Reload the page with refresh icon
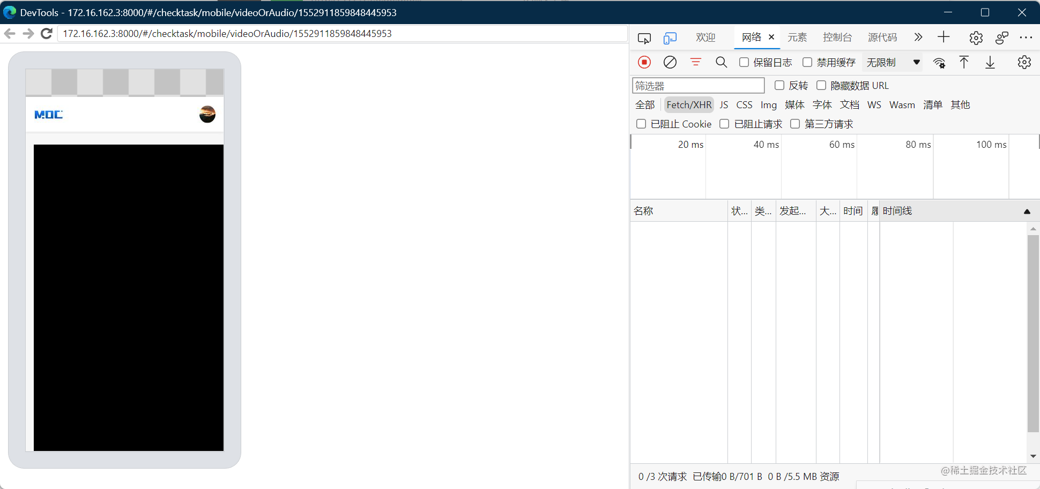This screenshot has width=1040, height=489. [x=47, y=34]
